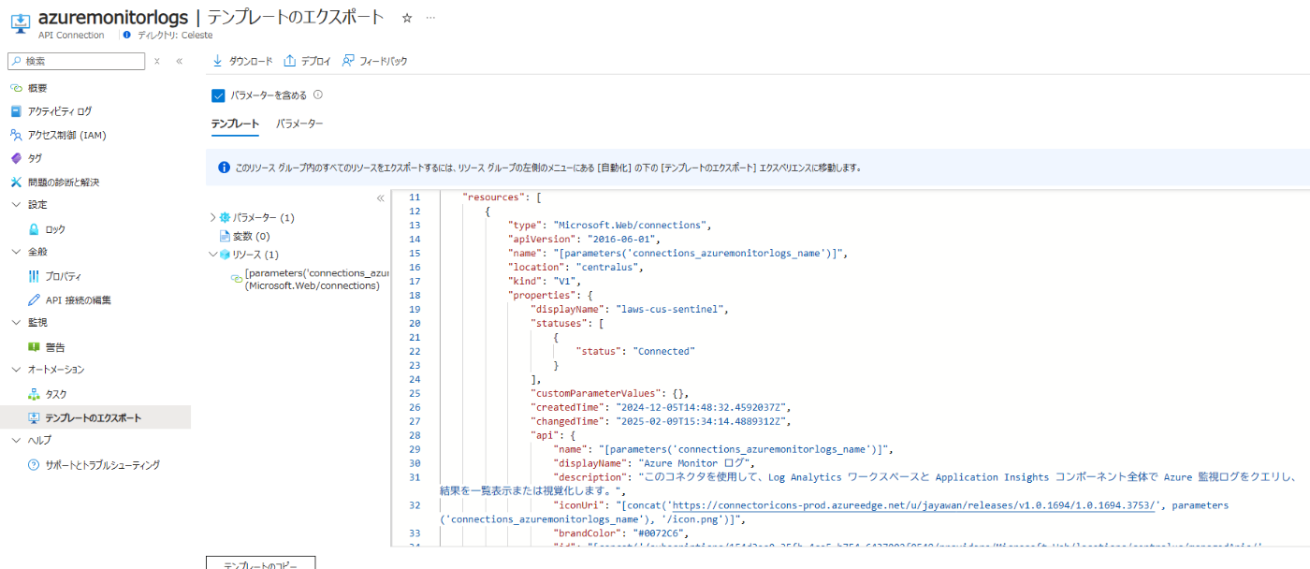Click the アクセス制御 (IAM) icon
Screen dimensions: 1310x569
click(16, 135)
